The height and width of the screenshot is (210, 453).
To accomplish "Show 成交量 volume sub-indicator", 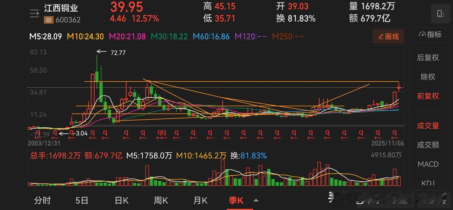I will [428, 126].
